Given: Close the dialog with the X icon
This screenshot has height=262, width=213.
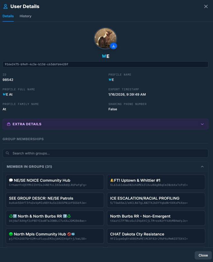Looking at the screenshot, I should click(206, 6).
